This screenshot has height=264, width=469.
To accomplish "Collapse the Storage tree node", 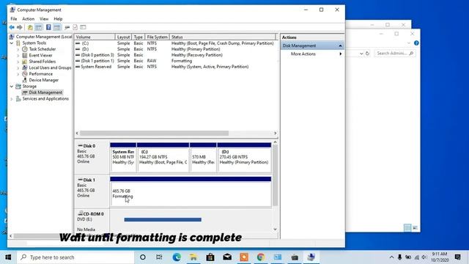I will point(12,87).
